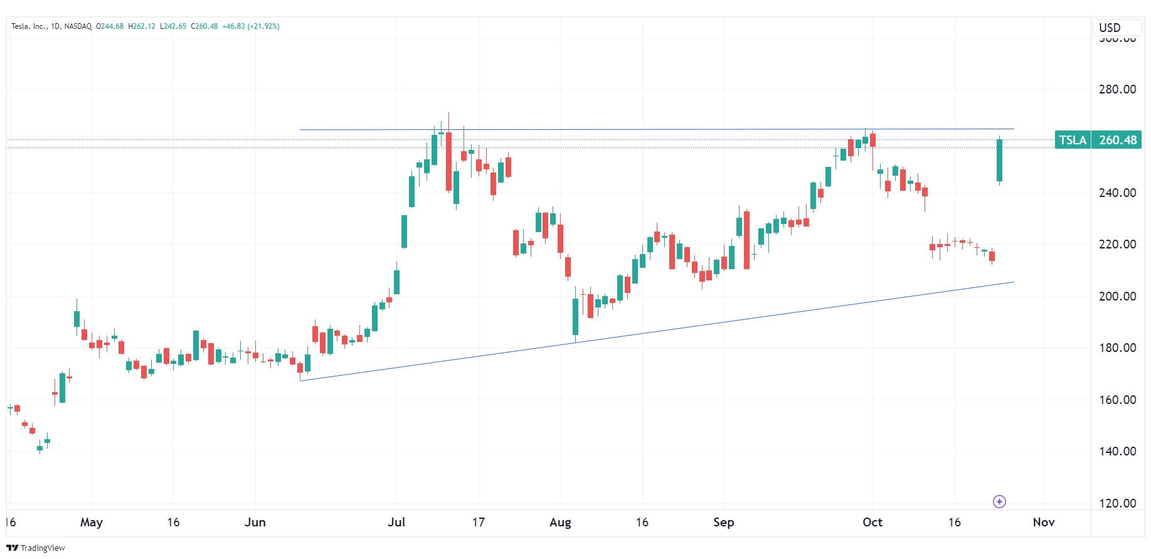Click the 120.00 price axis label

1117,503
